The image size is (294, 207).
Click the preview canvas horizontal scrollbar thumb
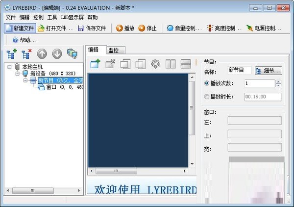click(x=116, y=171)
